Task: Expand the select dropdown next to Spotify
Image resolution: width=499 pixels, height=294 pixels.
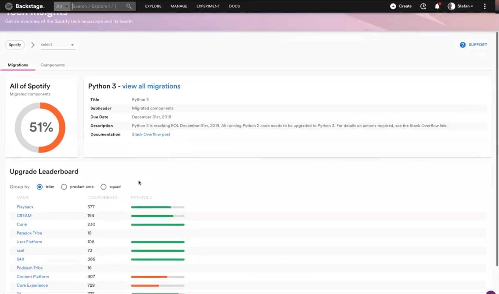Action: coord(57,45)
